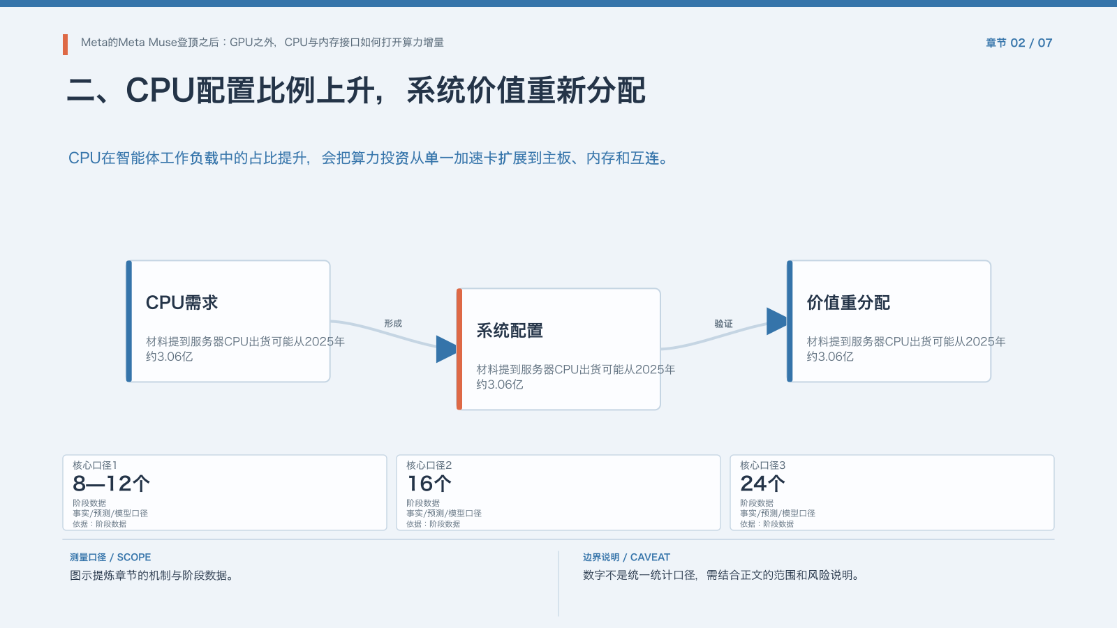Click the arrowhead pointing into 系统配置 card
1117x628 pixels.
[x=446, y=349]
